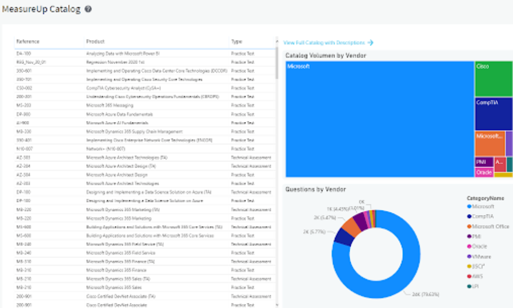Click the 24K (79.63%) donut data label
This screenshot has height=308, width=513.
[425, 294]
